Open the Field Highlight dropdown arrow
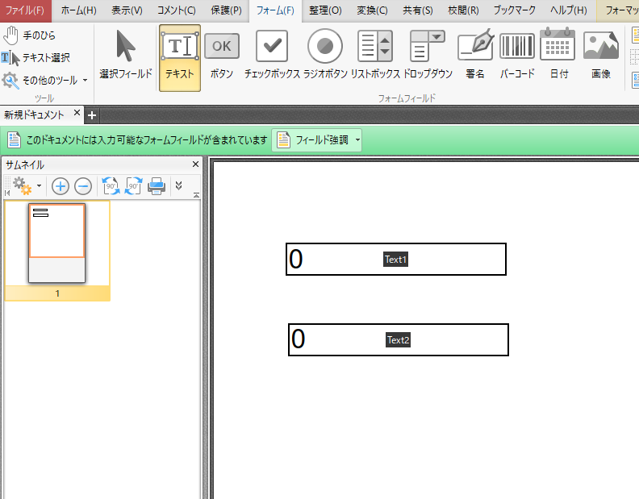639x499 pixels. click(x=357, y=140)
